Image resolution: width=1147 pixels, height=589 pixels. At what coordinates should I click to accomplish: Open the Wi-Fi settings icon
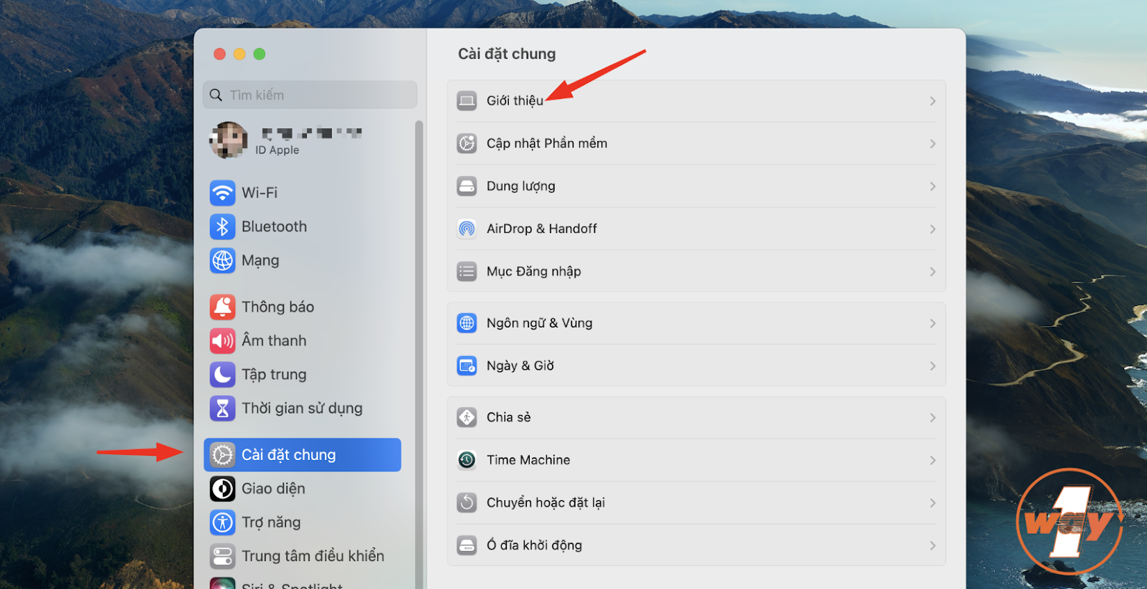tap(222, 193)
